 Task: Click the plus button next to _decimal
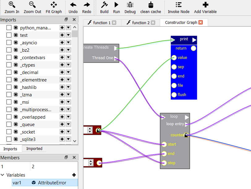point(62,72)
